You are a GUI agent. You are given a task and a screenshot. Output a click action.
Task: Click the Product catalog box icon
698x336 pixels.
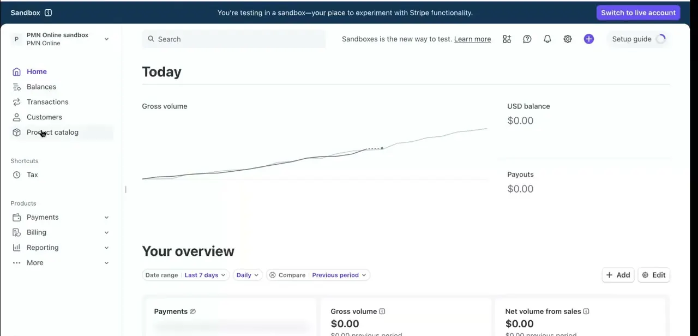click(x=16, y=133)
